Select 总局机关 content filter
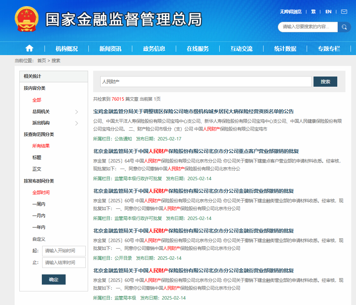This screenshot has height=305, width=356. point(41,112)
